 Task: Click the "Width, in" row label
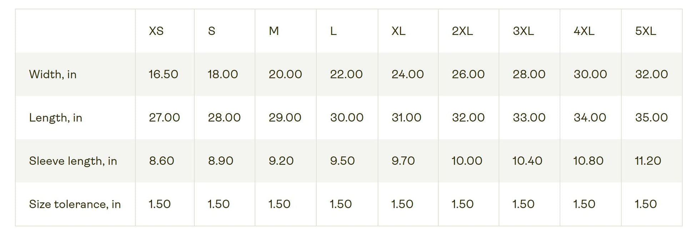(53, 74)
